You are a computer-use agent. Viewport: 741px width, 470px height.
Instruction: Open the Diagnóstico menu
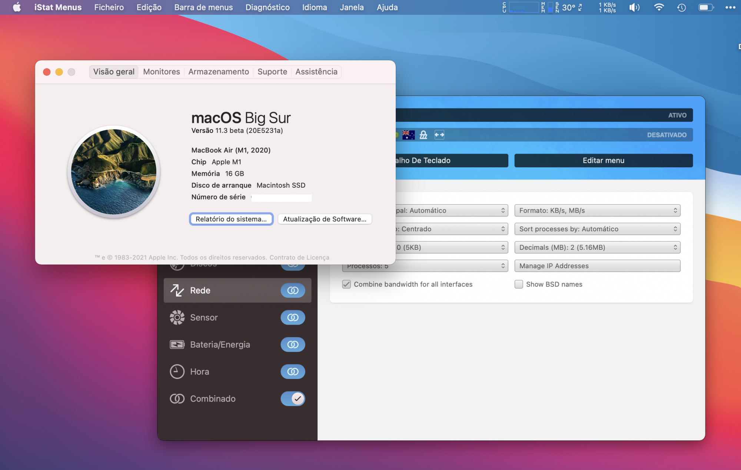(268, 7)
